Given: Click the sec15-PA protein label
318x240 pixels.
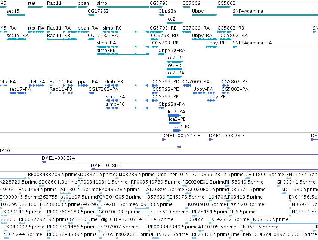Looking at the screenshot, I should pos(20,89).
